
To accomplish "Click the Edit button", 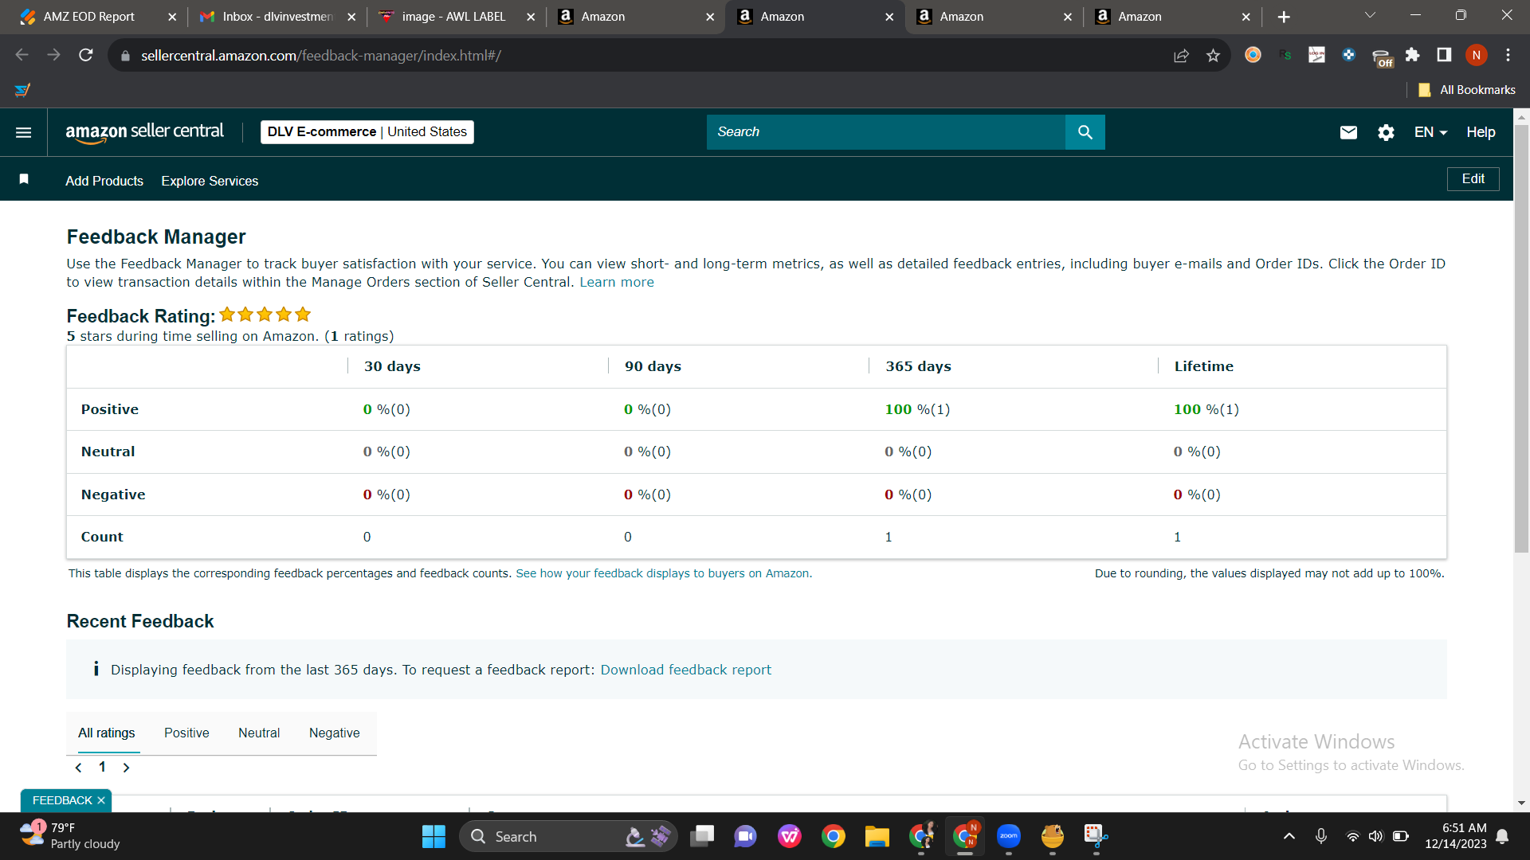I will click(x=1473, y=179).
